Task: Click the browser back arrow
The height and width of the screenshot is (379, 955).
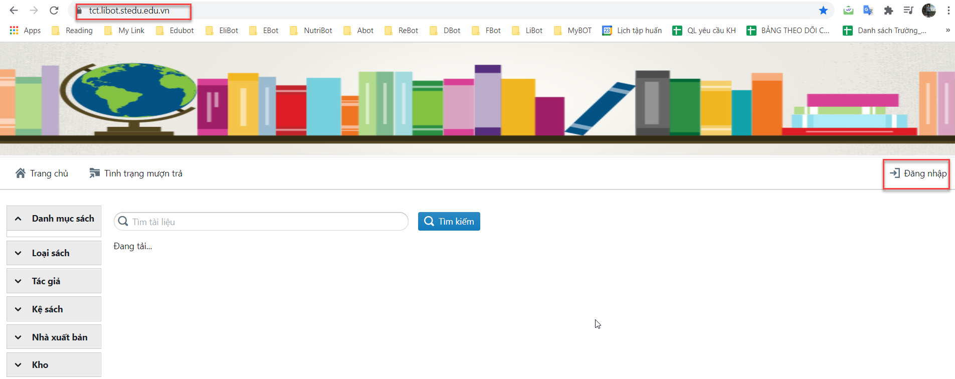Action: click(x=14, y=11)
